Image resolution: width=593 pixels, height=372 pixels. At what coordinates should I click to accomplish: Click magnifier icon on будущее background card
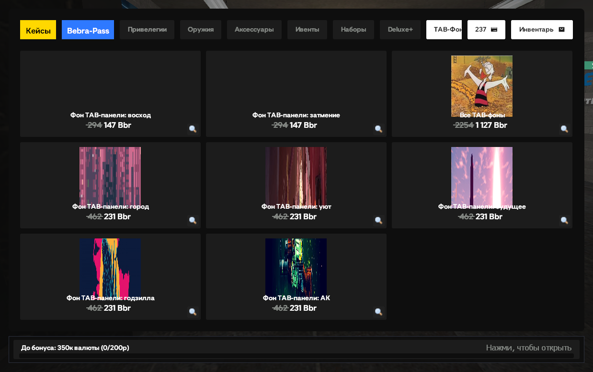coord(564,221)
